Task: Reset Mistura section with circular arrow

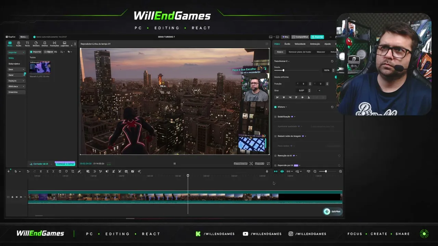Action: [x=332, y=107]
